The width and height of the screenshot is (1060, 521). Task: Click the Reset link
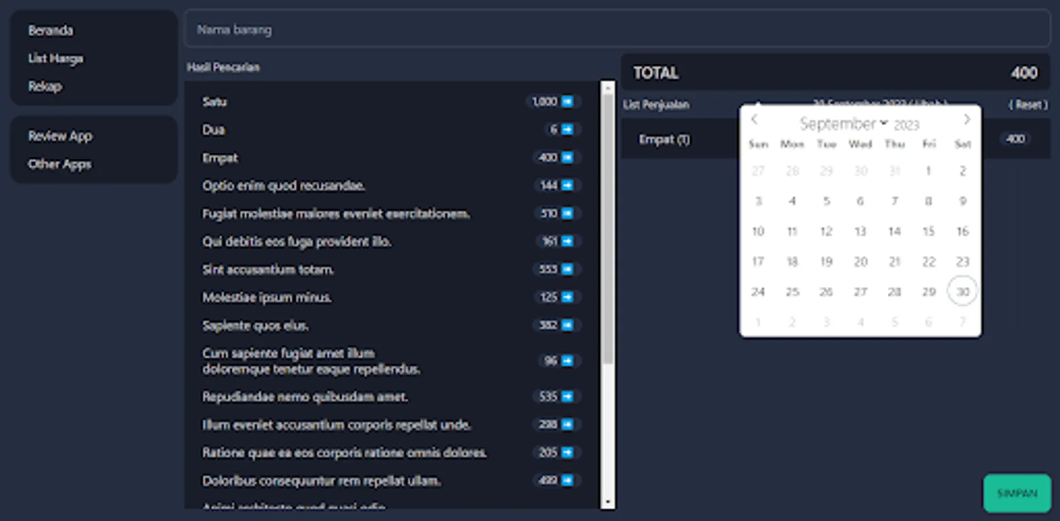point(1028,105)
